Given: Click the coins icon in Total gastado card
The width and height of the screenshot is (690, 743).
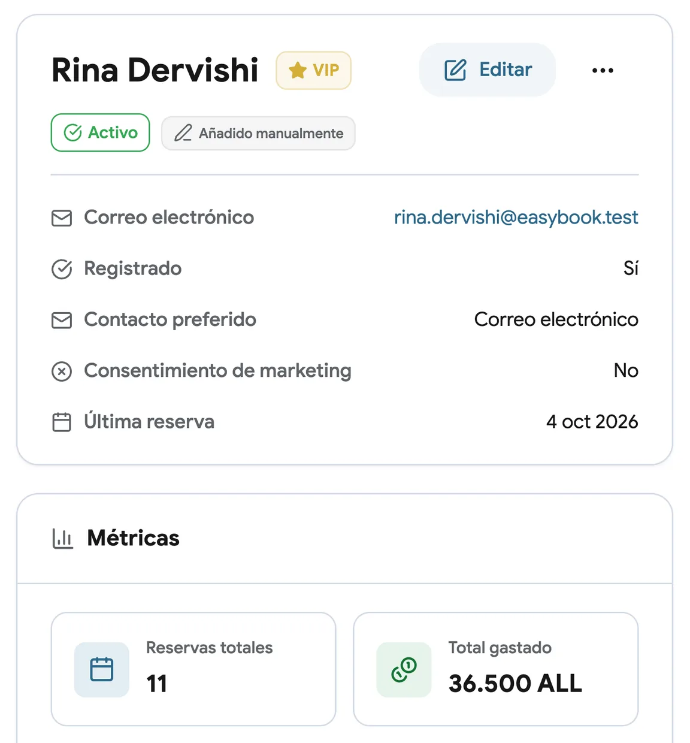Looking at the screenshot, I should [404, 669].
